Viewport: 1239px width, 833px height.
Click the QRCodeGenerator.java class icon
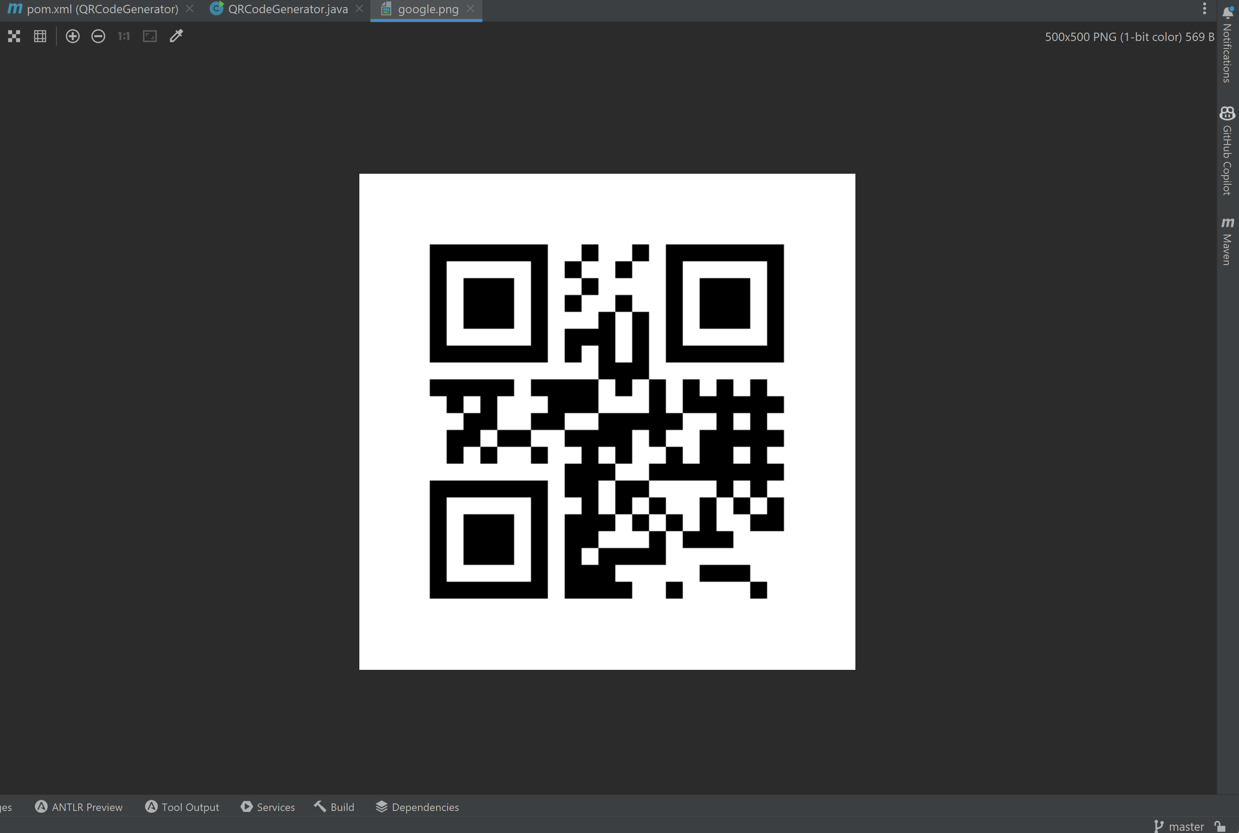point(216,8)
